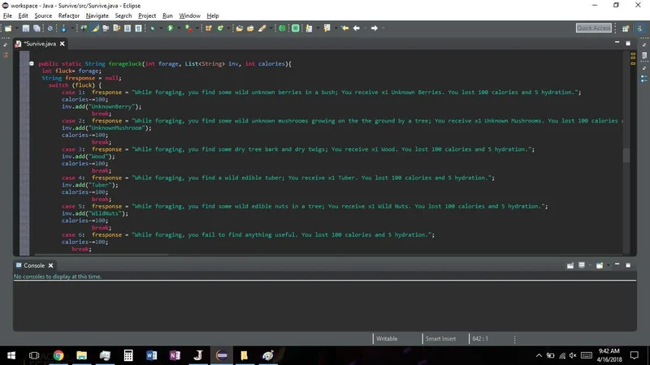
Task: Open Chrome from the Windows taskbar
Action: coord(58,355)
